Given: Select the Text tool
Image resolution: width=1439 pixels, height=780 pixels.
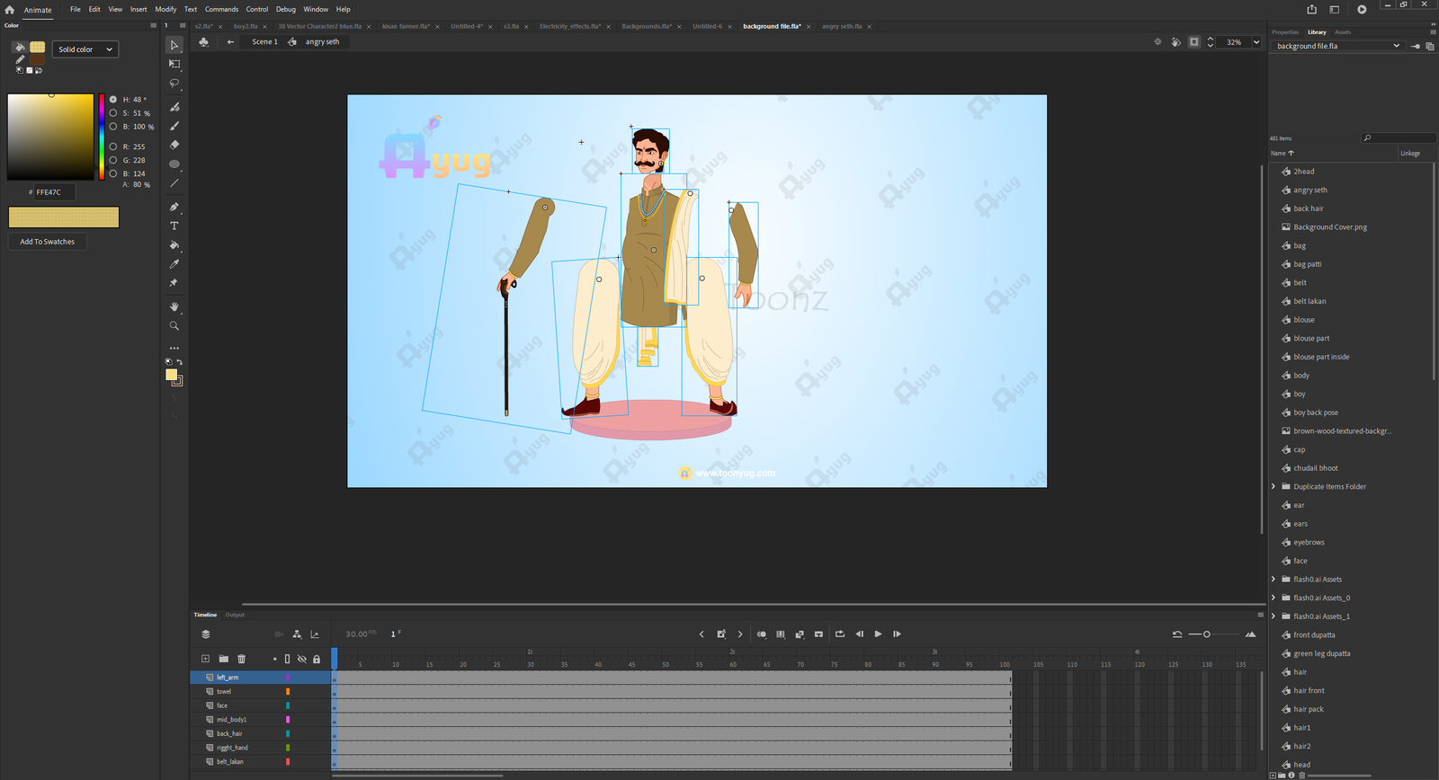Looking at the screenshot, I should tap(174, 226).
